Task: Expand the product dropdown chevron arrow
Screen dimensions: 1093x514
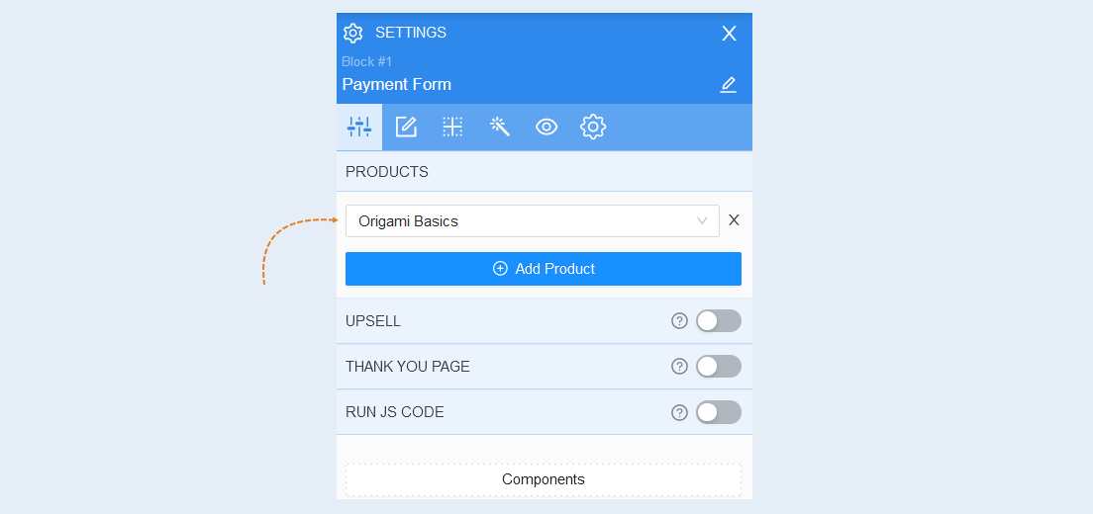Action: pyautogui.click(x=702, y=221)
